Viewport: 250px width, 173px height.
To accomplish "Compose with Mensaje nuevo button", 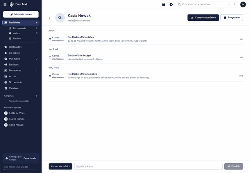I will coord(21,14).
